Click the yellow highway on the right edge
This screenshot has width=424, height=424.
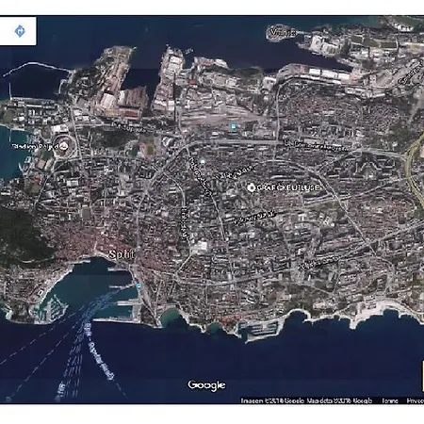tap(413, 170)
